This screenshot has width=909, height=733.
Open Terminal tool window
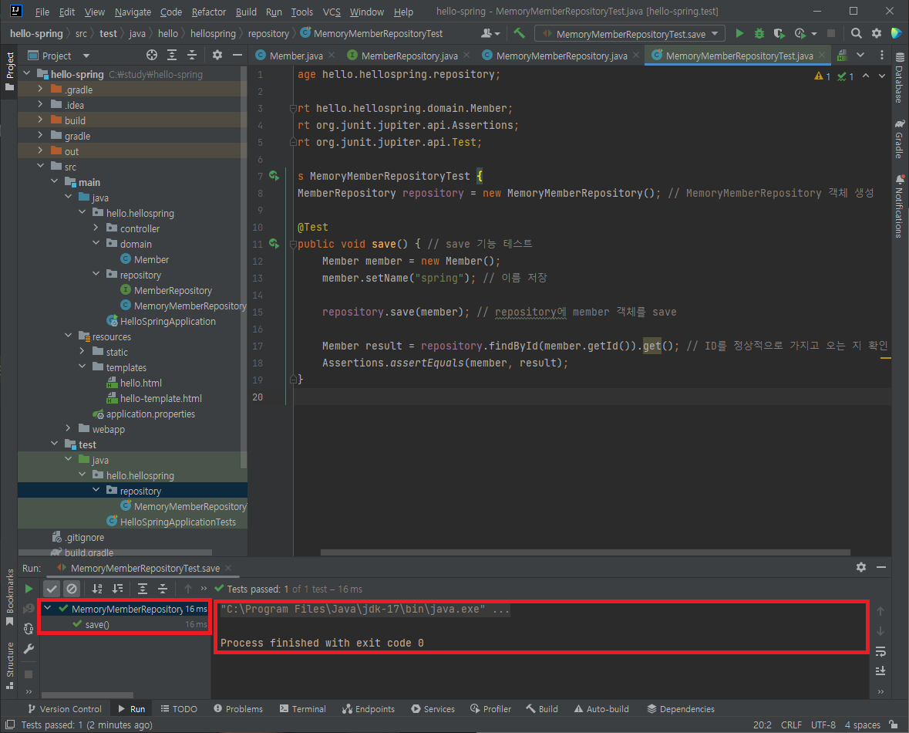[x=302, y=708]
